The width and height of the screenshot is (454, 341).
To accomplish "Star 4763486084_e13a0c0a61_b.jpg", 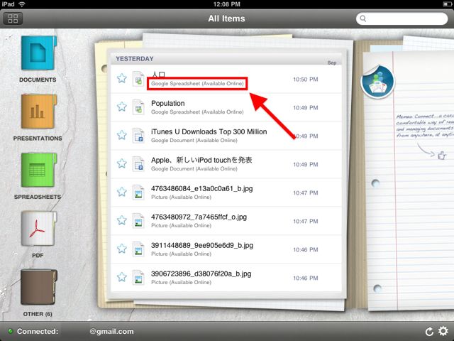I will (122, 192).
